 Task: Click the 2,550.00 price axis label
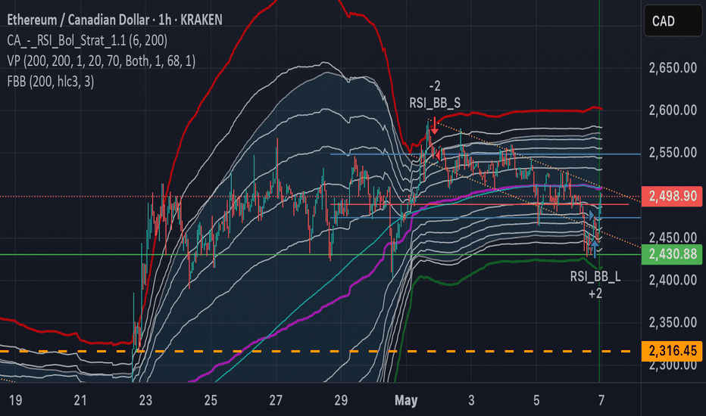673,153
